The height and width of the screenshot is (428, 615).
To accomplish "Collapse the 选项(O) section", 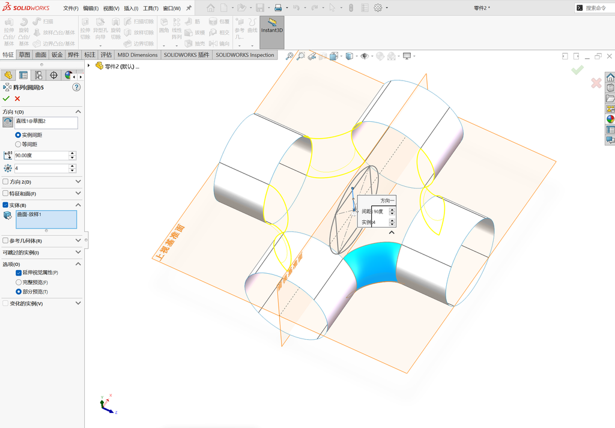I will (78, 264).
